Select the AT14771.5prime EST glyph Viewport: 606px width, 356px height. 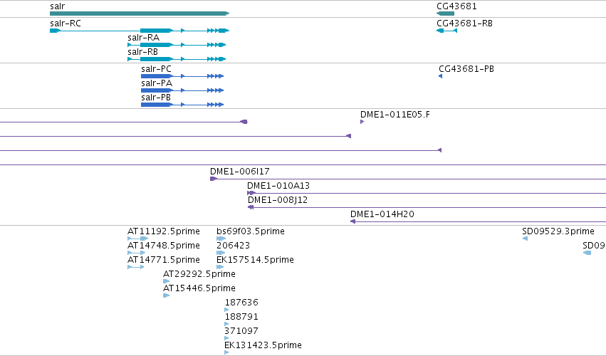coord(135,267)
